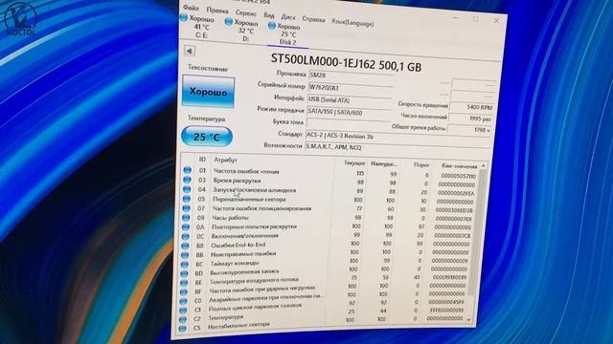The image size is (613, 344).
Task: Click the previous disk arrow button
Action: pos(190,51)
